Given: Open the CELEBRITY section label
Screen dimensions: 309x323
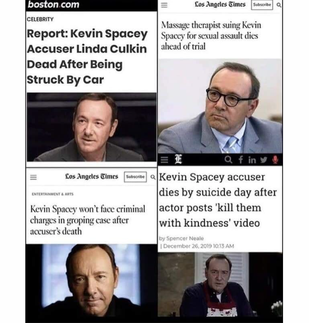Looking at the screenshot, I should 40,19.
